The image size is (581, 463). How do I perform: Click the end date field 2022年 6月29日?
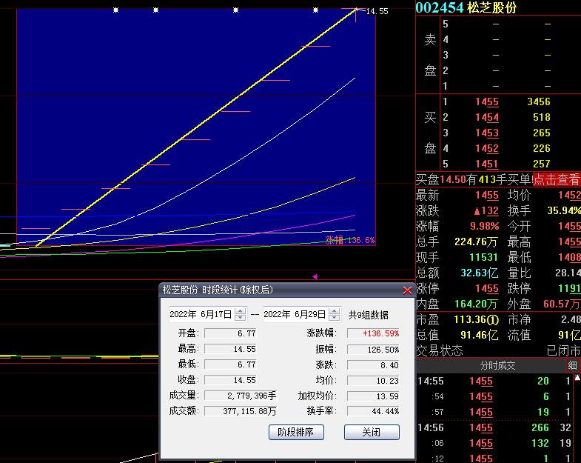point(295,314)
